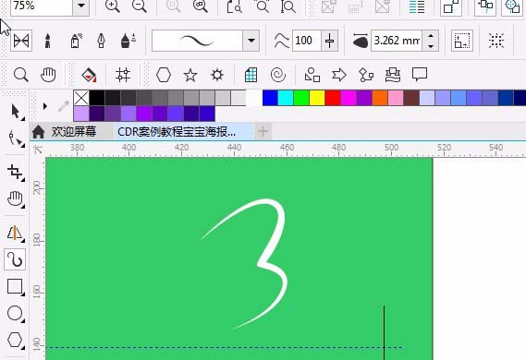Pick the blue color swatch

270,98
